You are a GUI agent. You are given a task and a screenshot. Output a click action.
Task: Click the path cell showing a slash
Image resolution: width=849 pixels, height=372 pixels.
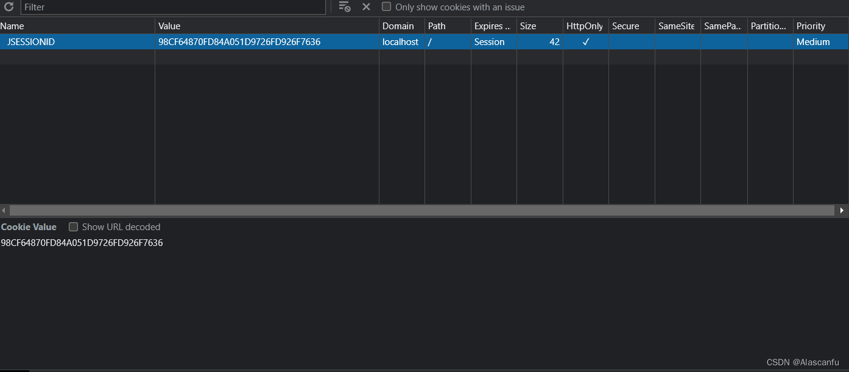point(448,42)
